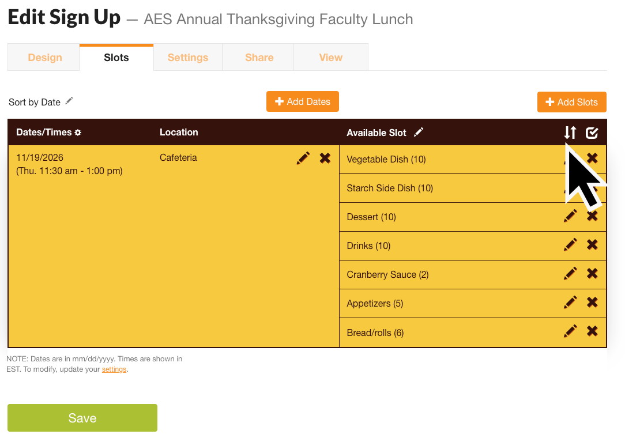Edit the Cafeteria location pencil icon

point(303,158)
